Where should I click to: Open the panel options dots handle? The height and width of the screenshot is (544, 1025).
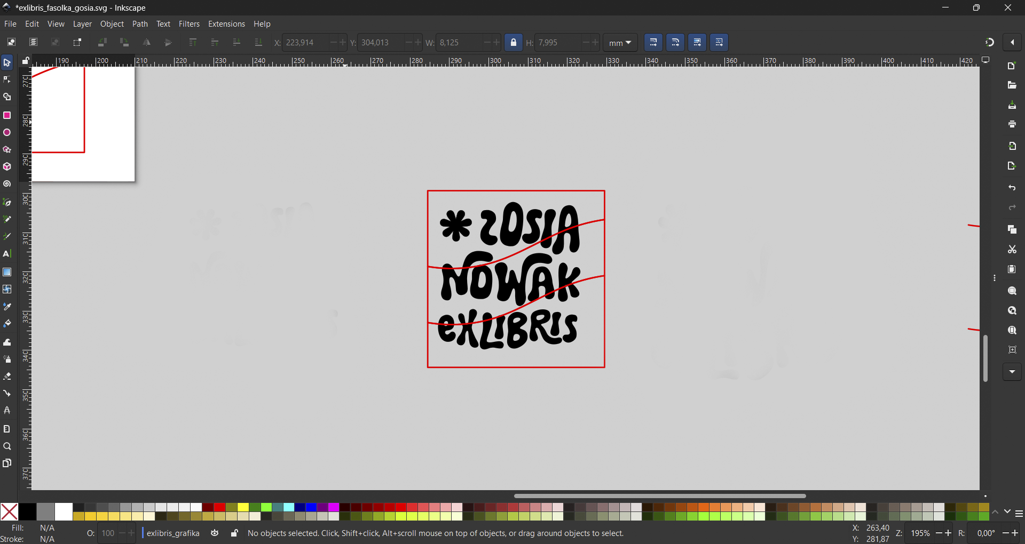[995, 278]
